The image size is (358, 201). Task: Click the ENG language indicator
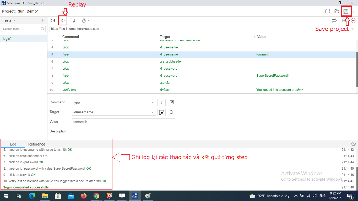tap(322, 196)
